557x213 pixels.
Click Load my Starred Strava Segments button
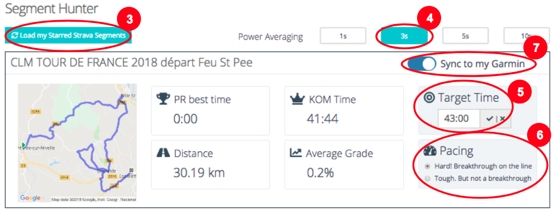pyautogui.click(x=68, y=36)
